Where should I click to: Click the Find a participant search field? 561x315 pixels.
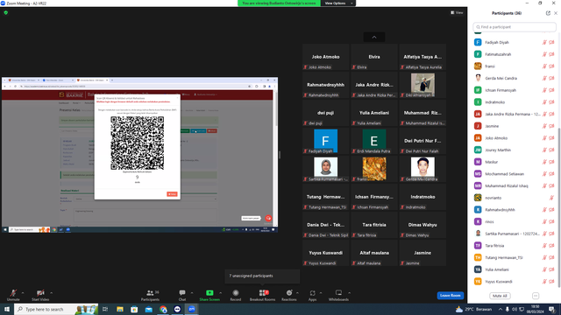(x=515, y=27)
